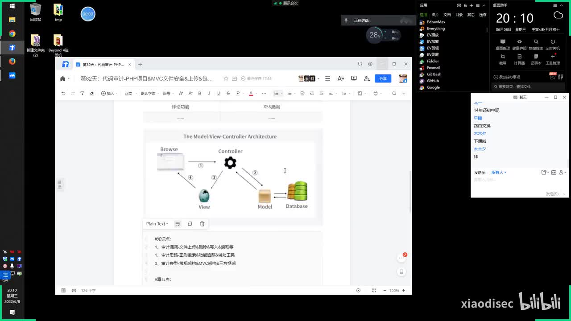
Task: Go to home via house icon
Action: coord(63,78)
